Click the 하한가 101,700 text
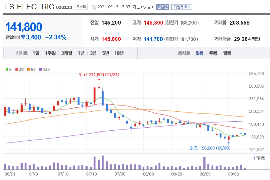Image resolution: width=270 pixels, height=180 pixels. click(181, 39)
